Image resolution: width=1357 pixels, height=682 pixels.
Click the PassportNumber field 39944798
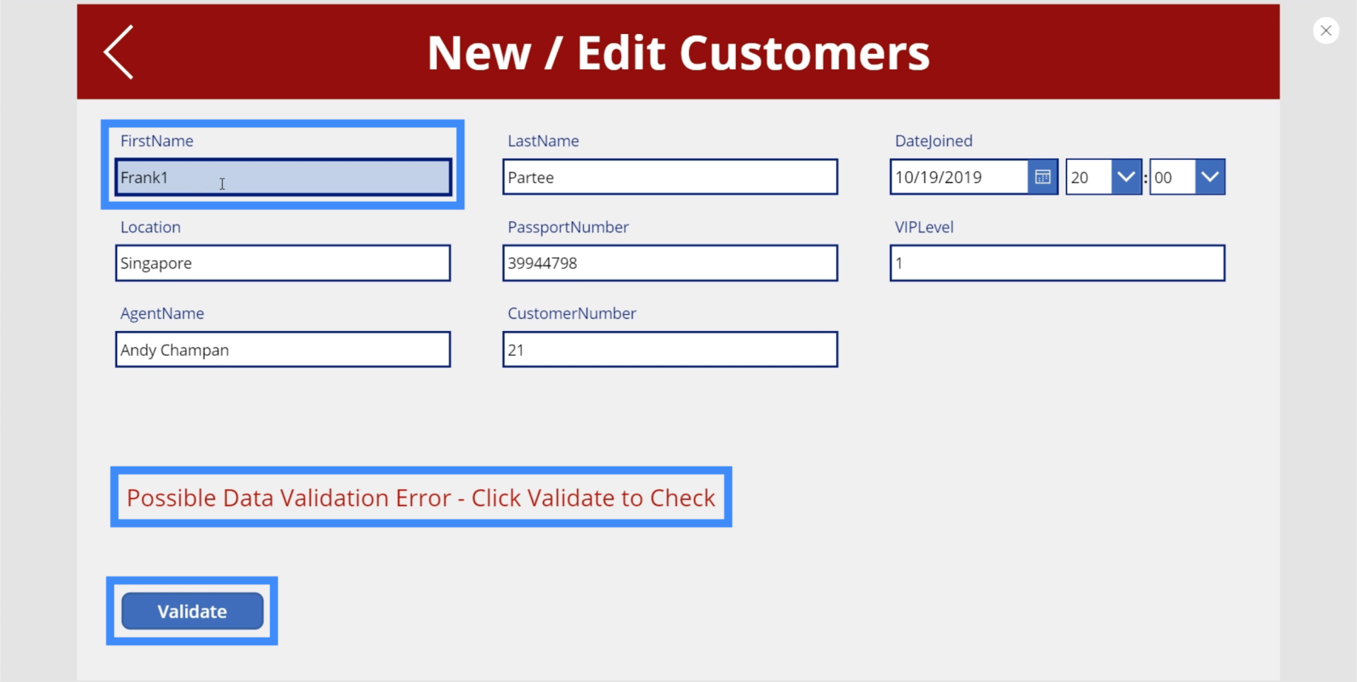point(670,263)
